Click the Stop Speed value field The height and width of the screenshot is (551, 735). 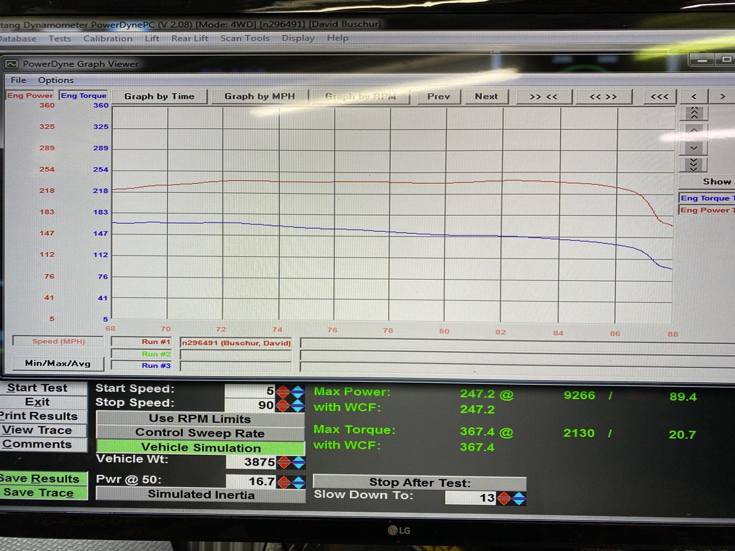tap(250, 405)
